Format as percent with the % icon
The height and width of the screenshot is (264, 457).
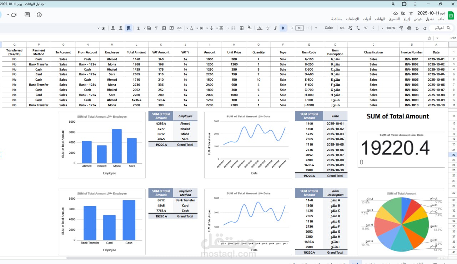click(x=366, y=28)
